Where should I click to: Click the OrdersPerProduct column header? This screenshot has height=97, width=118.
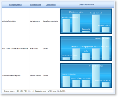86,5
